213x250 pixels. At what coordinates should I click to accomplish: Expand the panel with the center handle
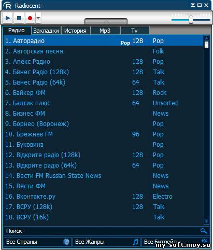[x=106, y=21]
